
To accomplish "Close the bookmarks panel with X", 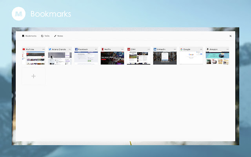I will coord(230,36).
